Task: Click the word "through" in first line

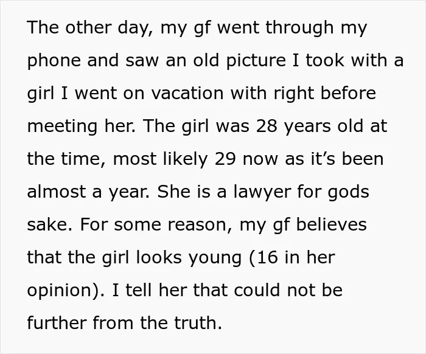Action: (x=299, y=28)
